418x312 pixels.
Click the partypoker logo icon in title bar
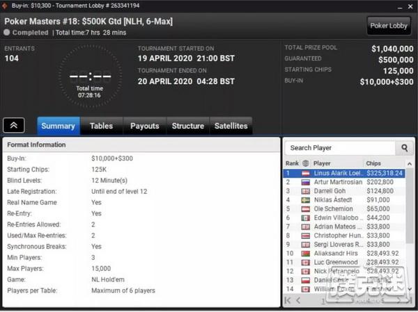tap(5, 6)
